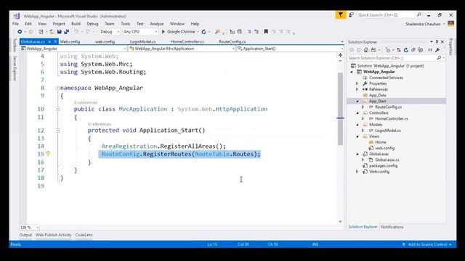The height and width of the screenshot is (261, 465).
Task: Toggle auto-hide pin on Solution Explorer
Action: point(437,42)
